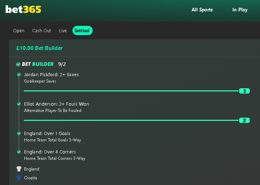260x185 pixels.
Task: Click the Pickford saves progress bar
Action: pos(131,91)
